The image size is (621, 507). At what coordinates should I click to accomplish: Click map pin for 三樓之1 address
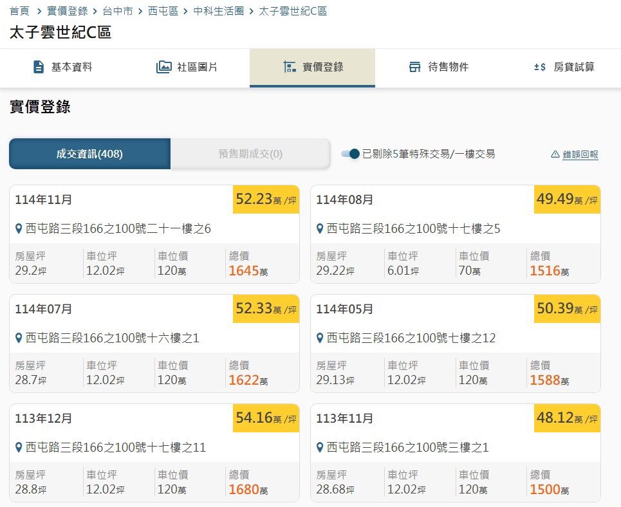(320, 448)
